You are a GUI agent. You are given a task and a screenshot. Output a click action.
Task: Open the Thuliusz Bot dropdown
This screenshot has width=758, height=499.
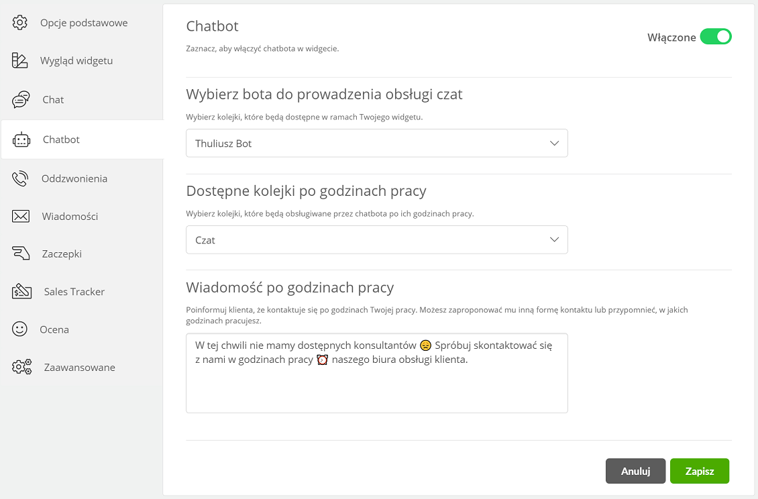(x=376, y=143)
